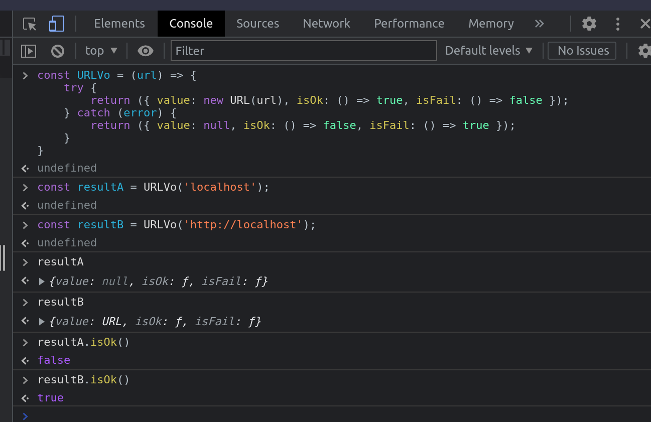Expand the resultB object output
The image size is (651, 422).
[41, 321]
